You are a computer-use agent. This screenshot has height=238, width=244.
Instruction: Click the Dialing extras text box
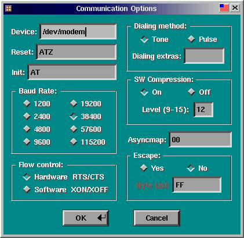click(204, 56)
